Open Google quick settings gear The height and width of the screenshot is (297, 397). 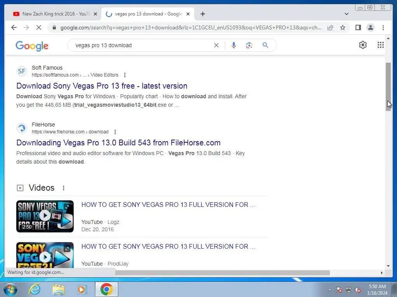[362, 45]
